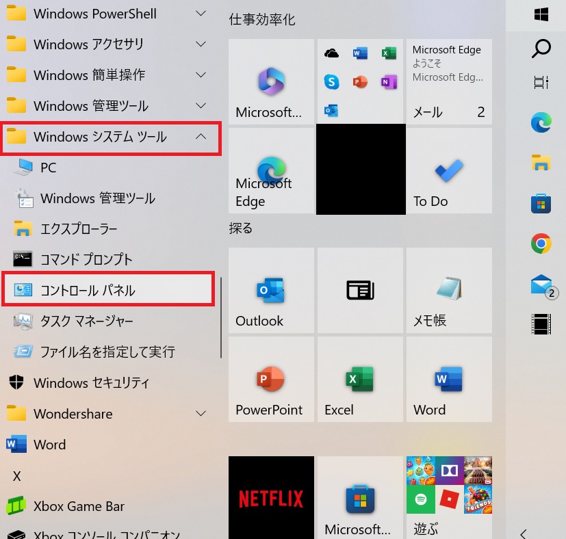
Task: Open the news tile beside Outlook
Action: click(x=360, y=290)
